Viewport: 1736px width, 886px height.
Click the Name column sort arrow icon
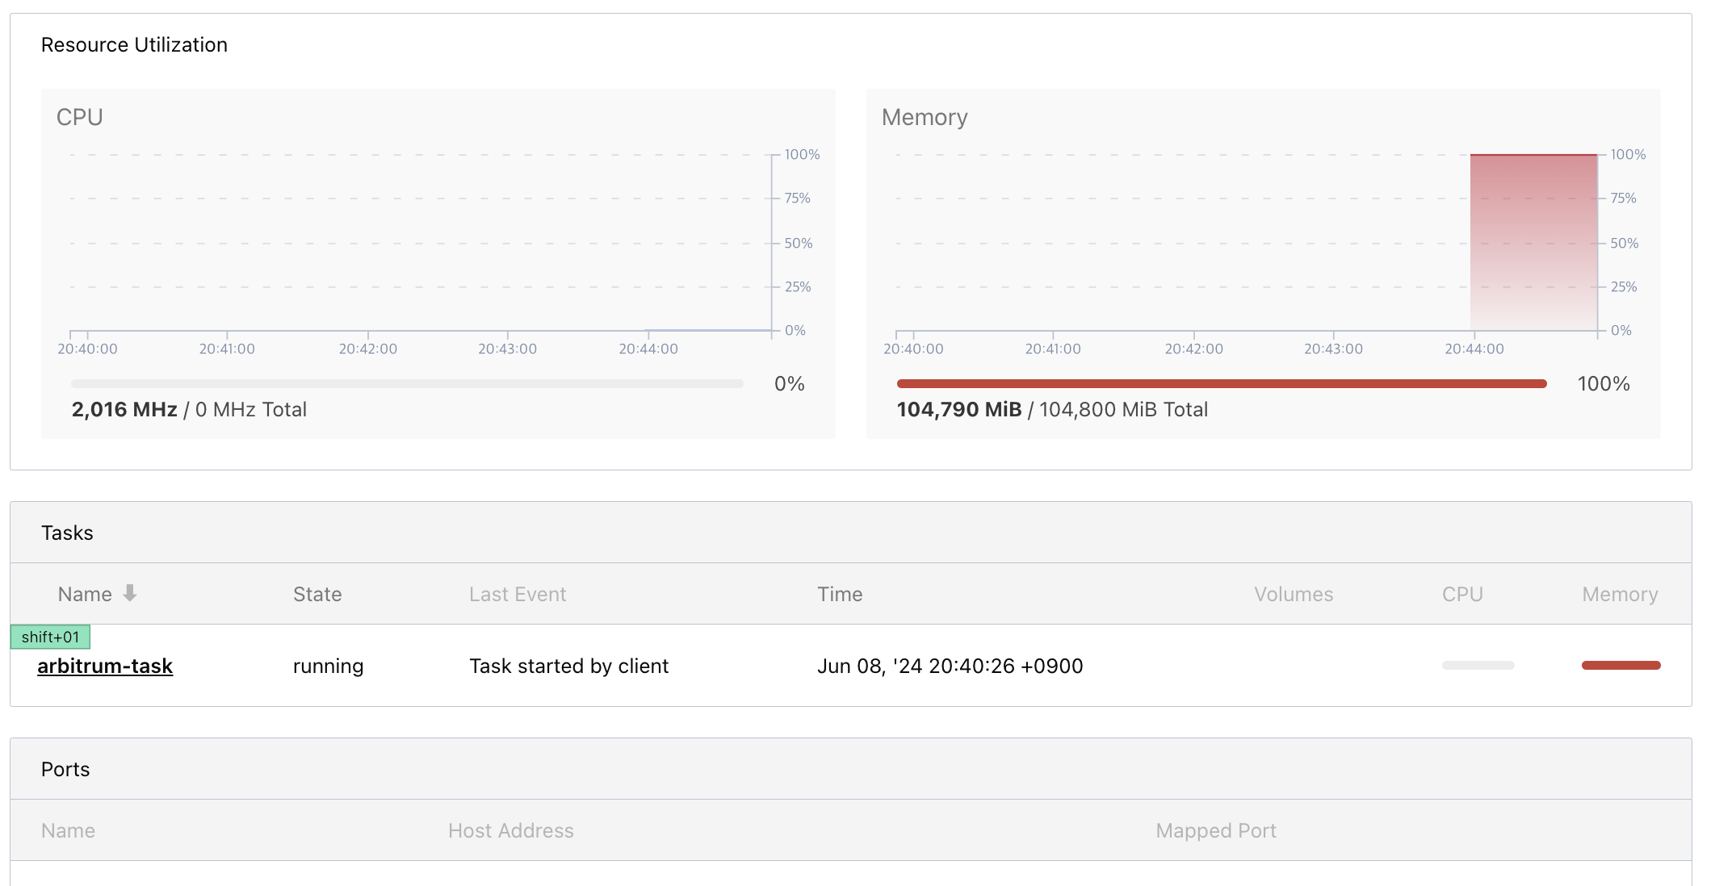point(130,594)
